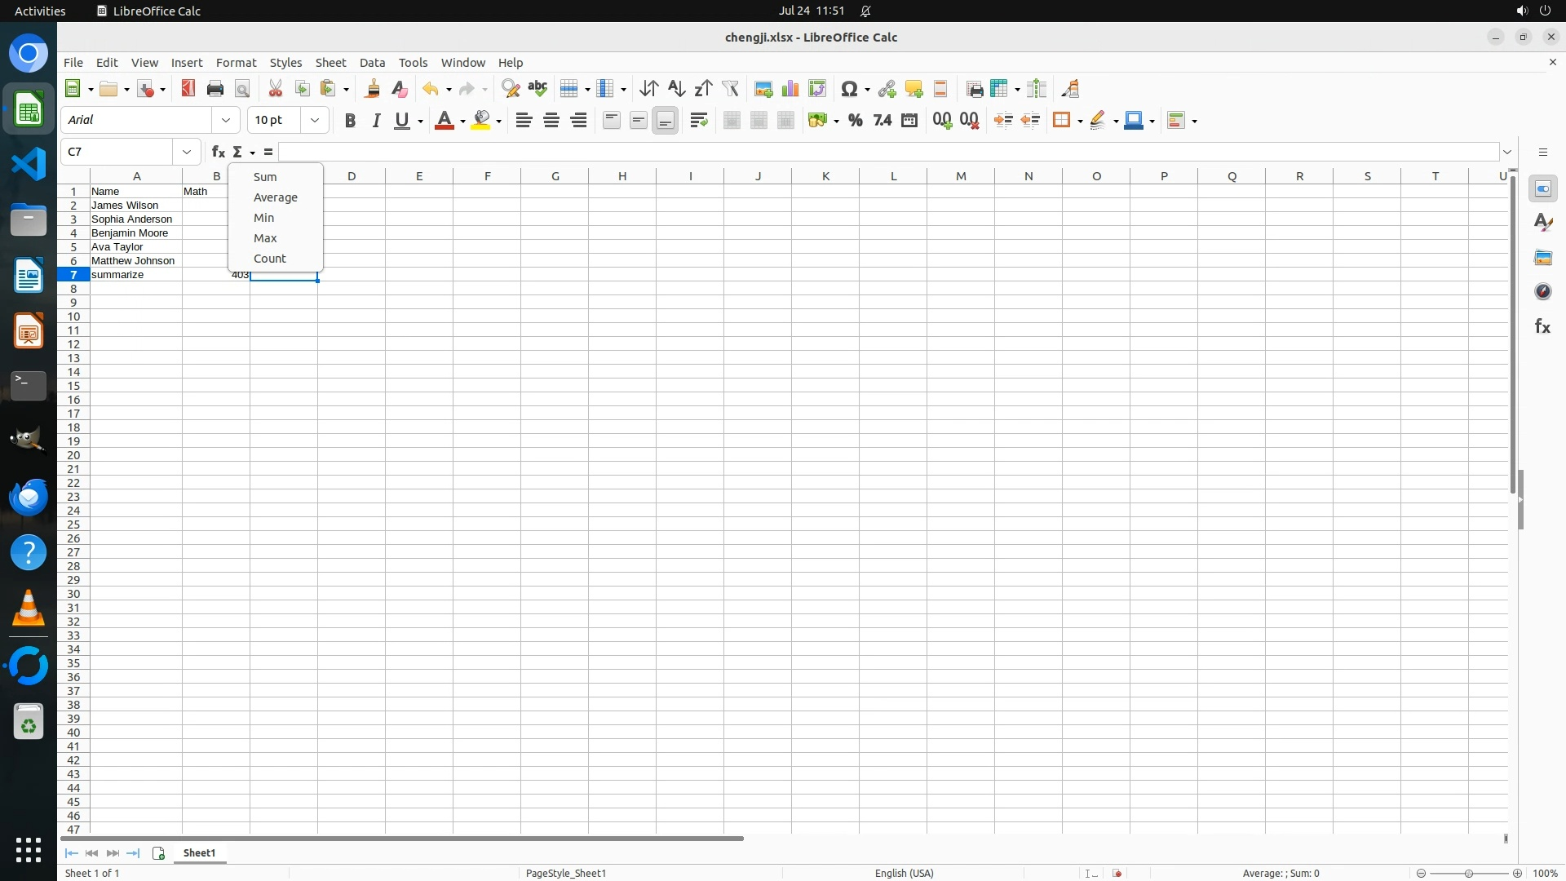
Task: Open the Data menu
Action: [x=372, y=63]
